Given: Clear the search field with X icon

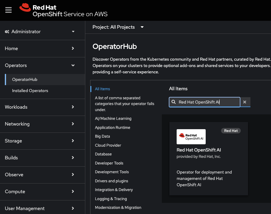Looking at the screenshot, I should pos(245,102).
